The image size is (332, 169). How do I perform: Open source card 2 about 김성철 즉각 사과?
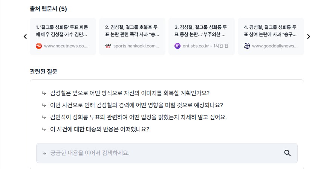pos(132,37)
